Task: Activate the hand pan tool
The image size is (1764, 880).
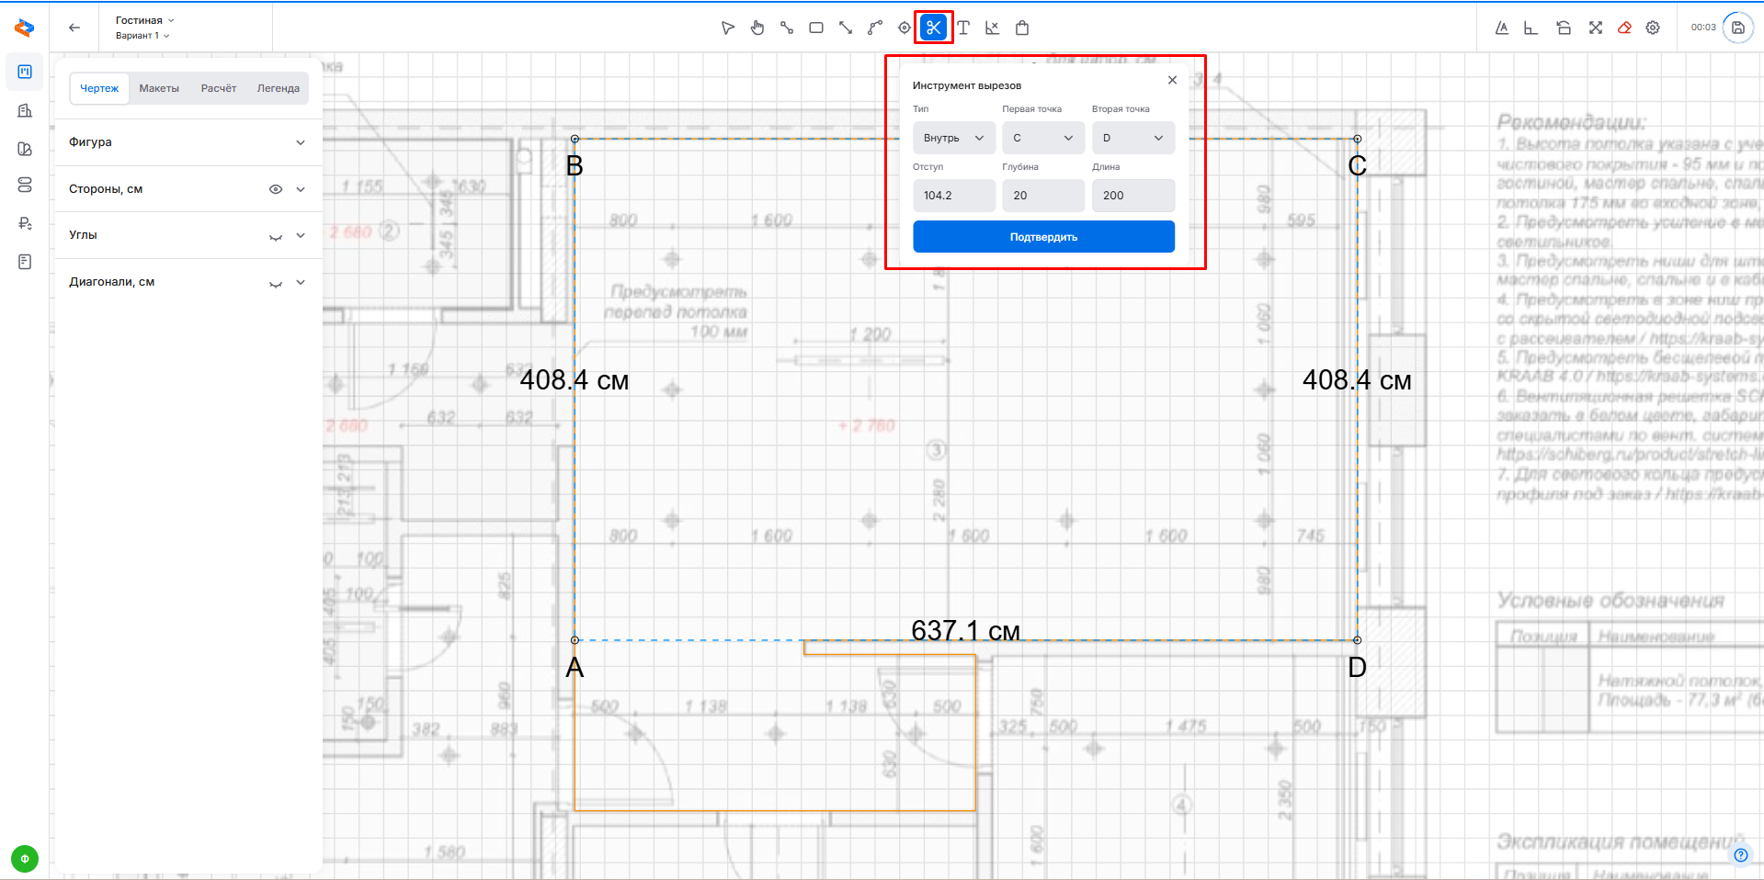Action: click(757, 28)
